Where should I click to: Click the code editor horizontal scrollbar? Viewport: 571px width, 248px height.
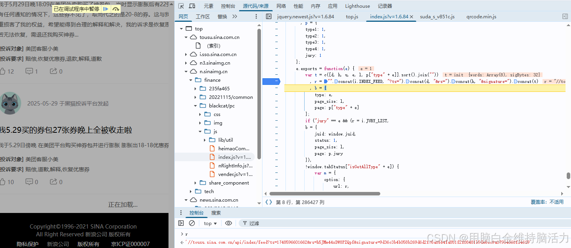pyautogui.click(x=325, y=193)
